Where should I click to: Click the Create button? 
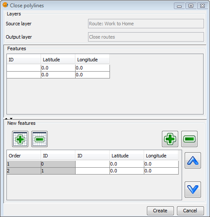pyautogui.click(x=160, y=211)
